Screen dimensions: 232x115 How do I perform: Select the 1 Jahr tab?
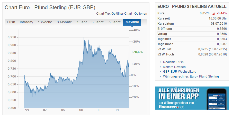[82, 22]
